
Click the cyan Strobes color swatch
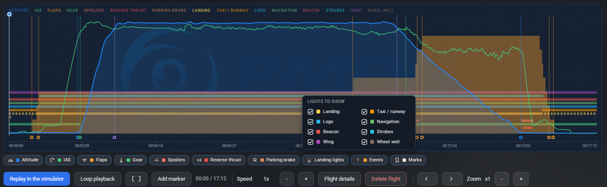[372, 131]
